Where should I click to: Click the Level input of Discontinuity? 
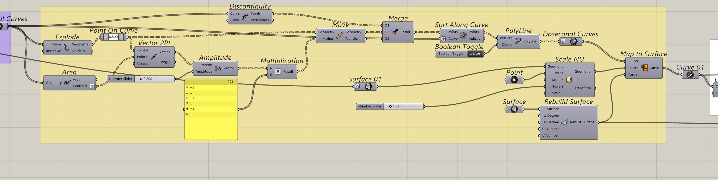(235, 20)
